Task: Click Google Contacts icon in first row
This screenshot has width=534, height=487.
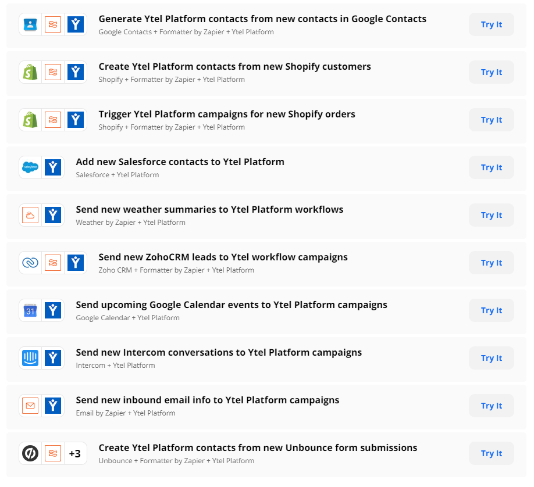Action: tap(30, 24)
